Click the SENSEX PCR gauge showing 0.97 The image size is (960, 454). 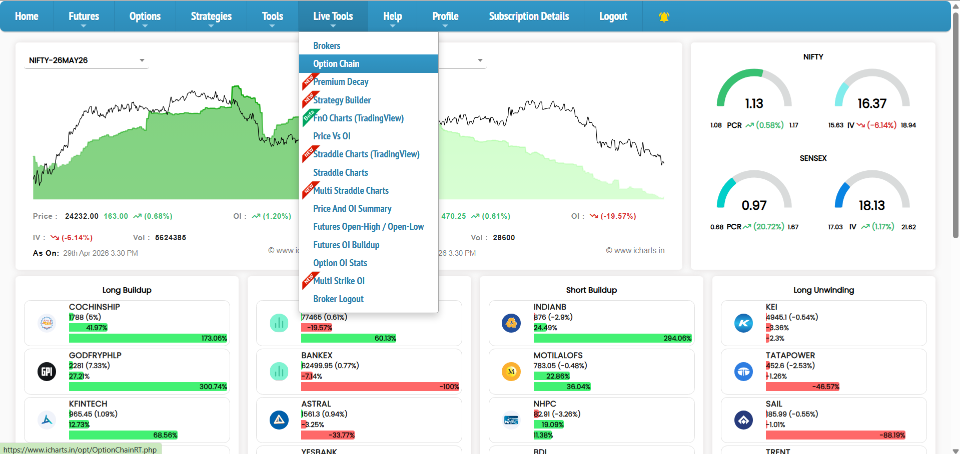[x=754, y=190]
